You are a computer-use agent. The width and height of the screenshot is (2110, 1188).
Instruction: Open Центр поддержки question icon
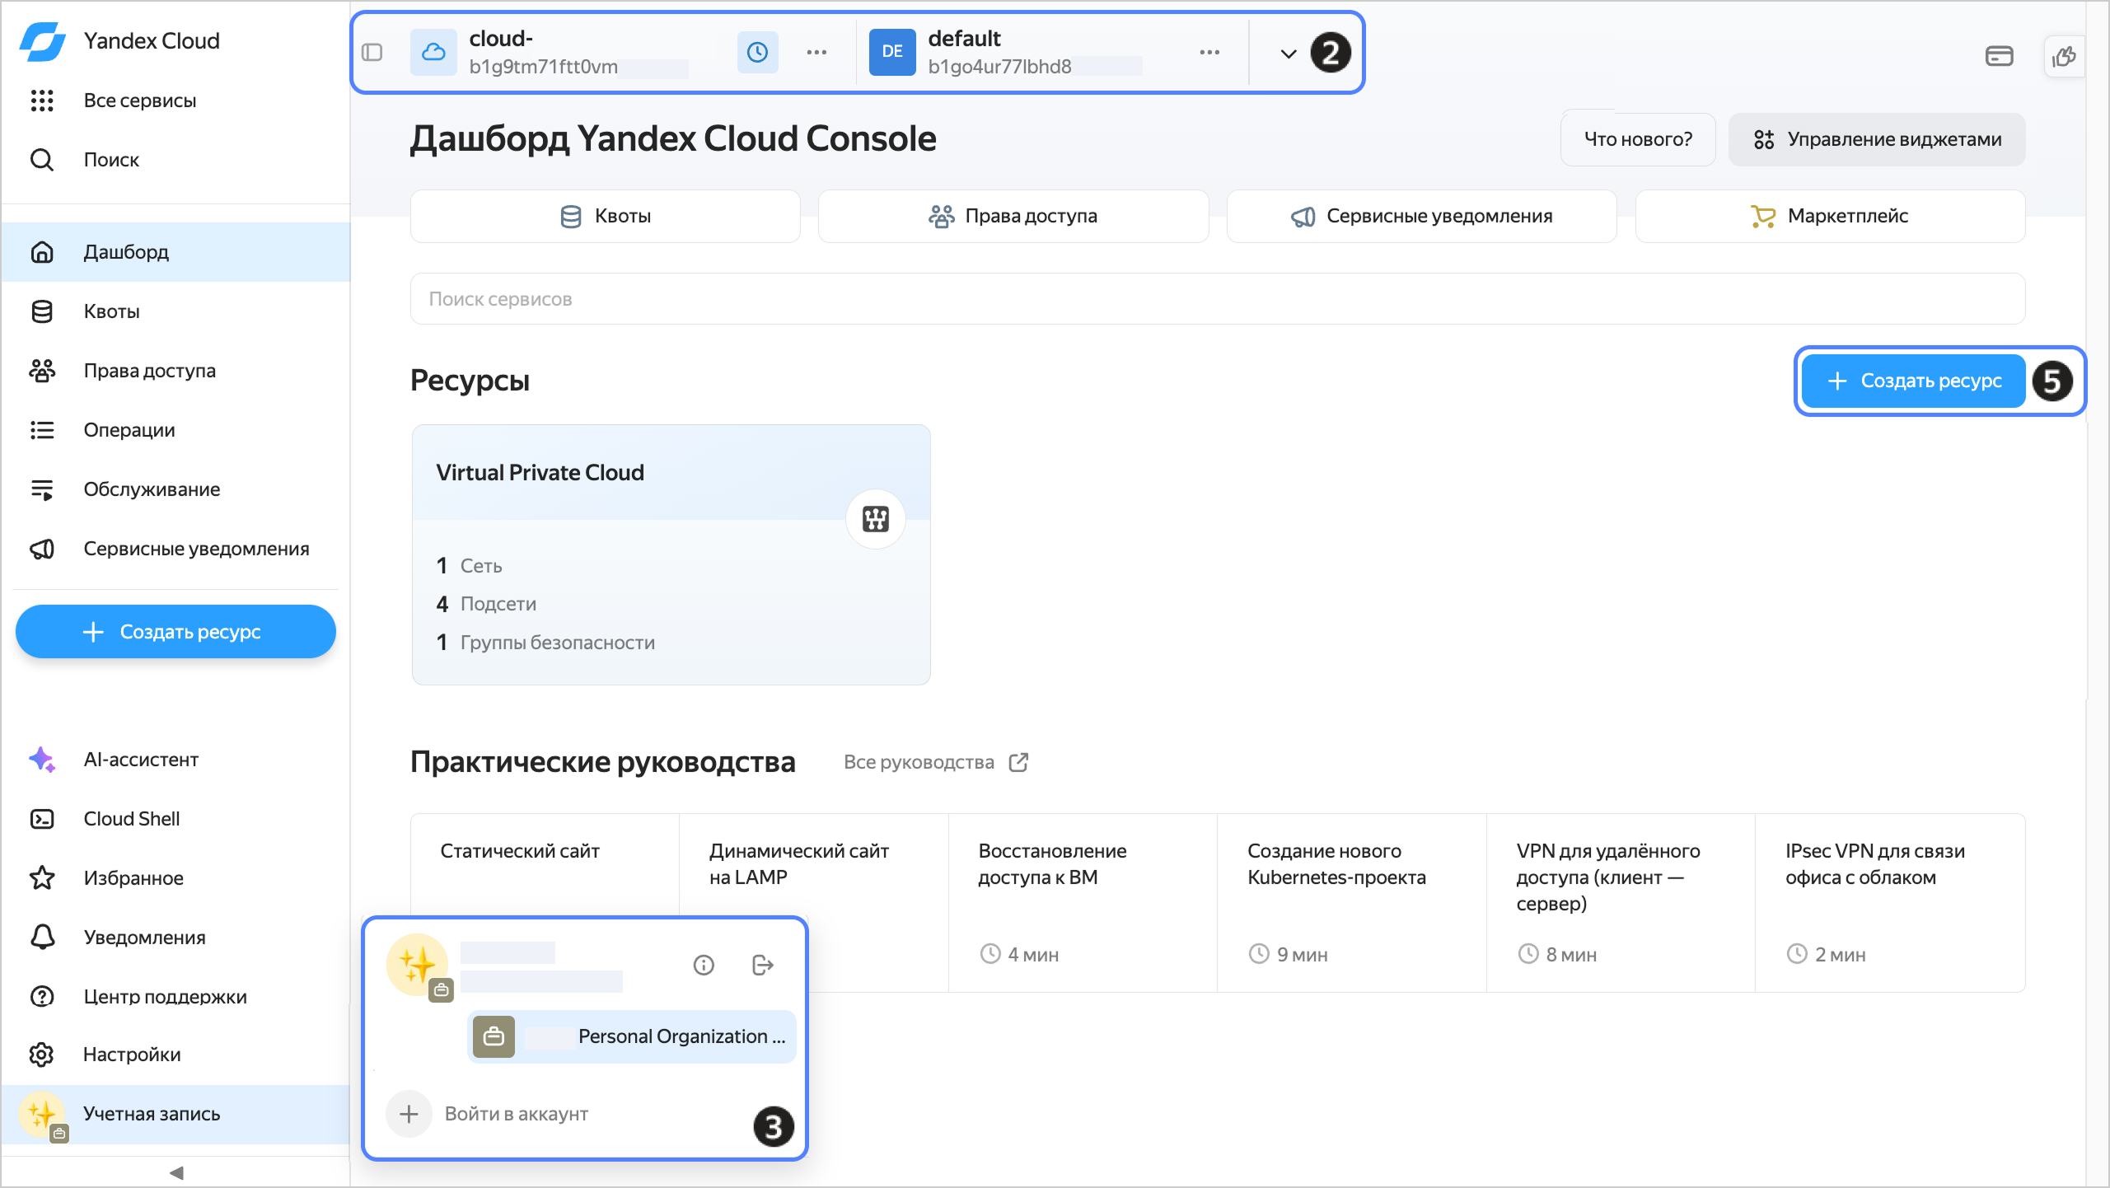pyautogui.click(x=42, y=997)
